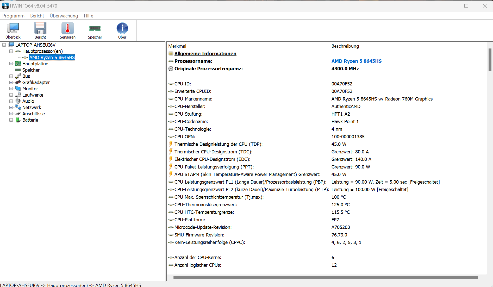
Task: Collapse the Hauptprozessor(en) tree node
Action: 11,51
